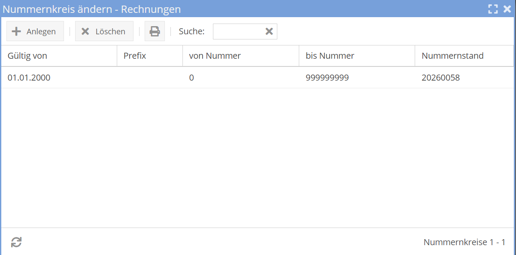516x255 pixels.
Task: Click the Anlegen button
Action: click(35, 31)
